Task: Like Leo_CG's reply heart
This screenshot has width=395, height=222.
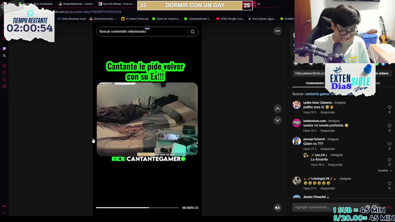Action: tap(389, 160)
